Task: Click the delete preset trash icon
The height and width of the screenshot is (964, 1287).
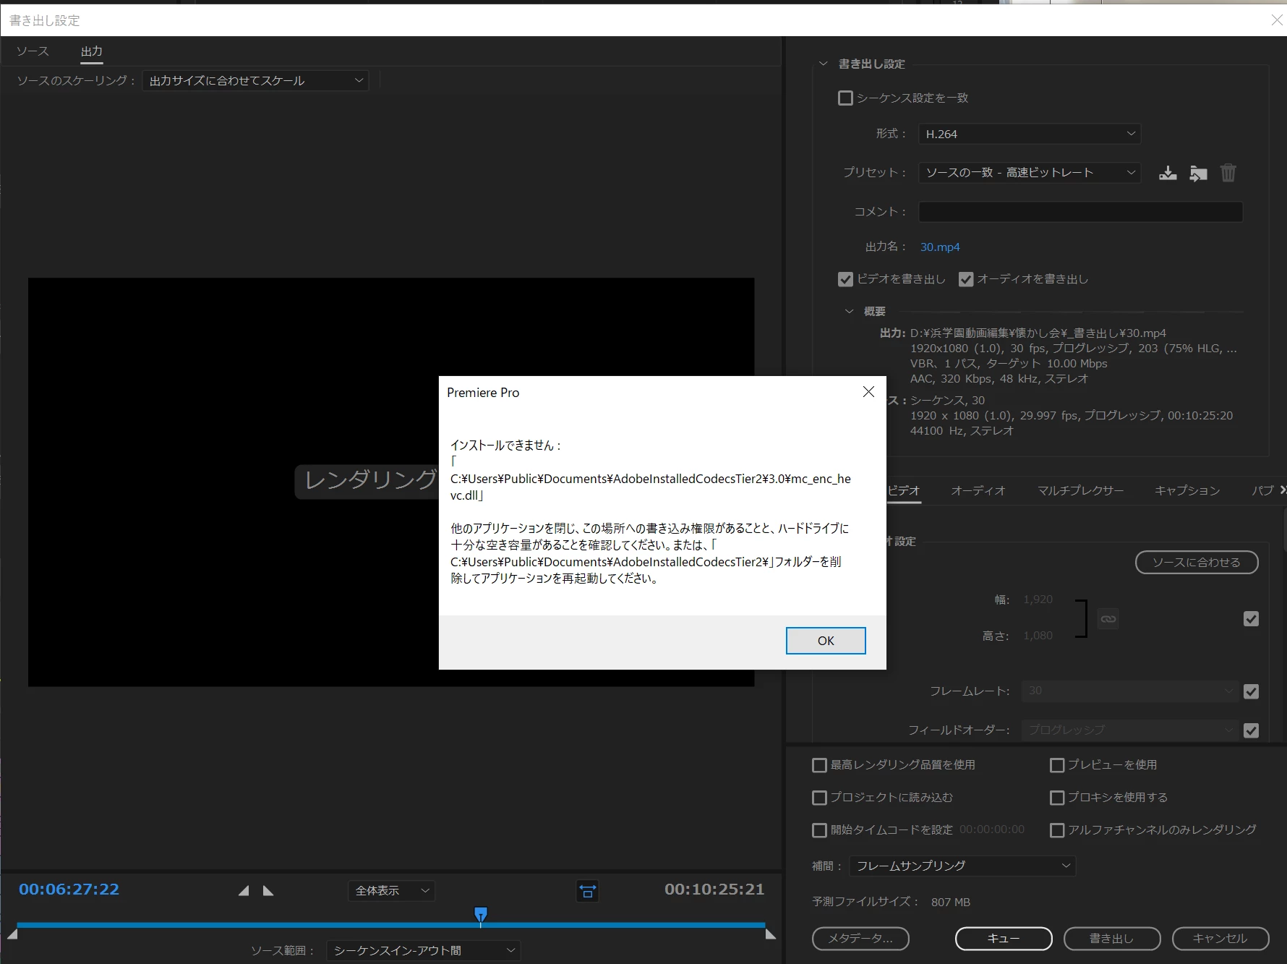Action: (1228, 174)
